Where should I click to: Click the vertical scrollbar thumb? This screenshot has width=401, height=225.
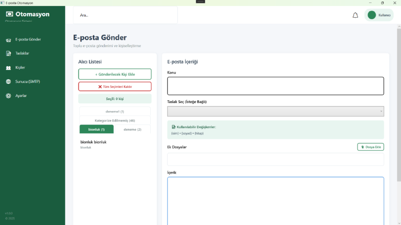click(399, 105)
